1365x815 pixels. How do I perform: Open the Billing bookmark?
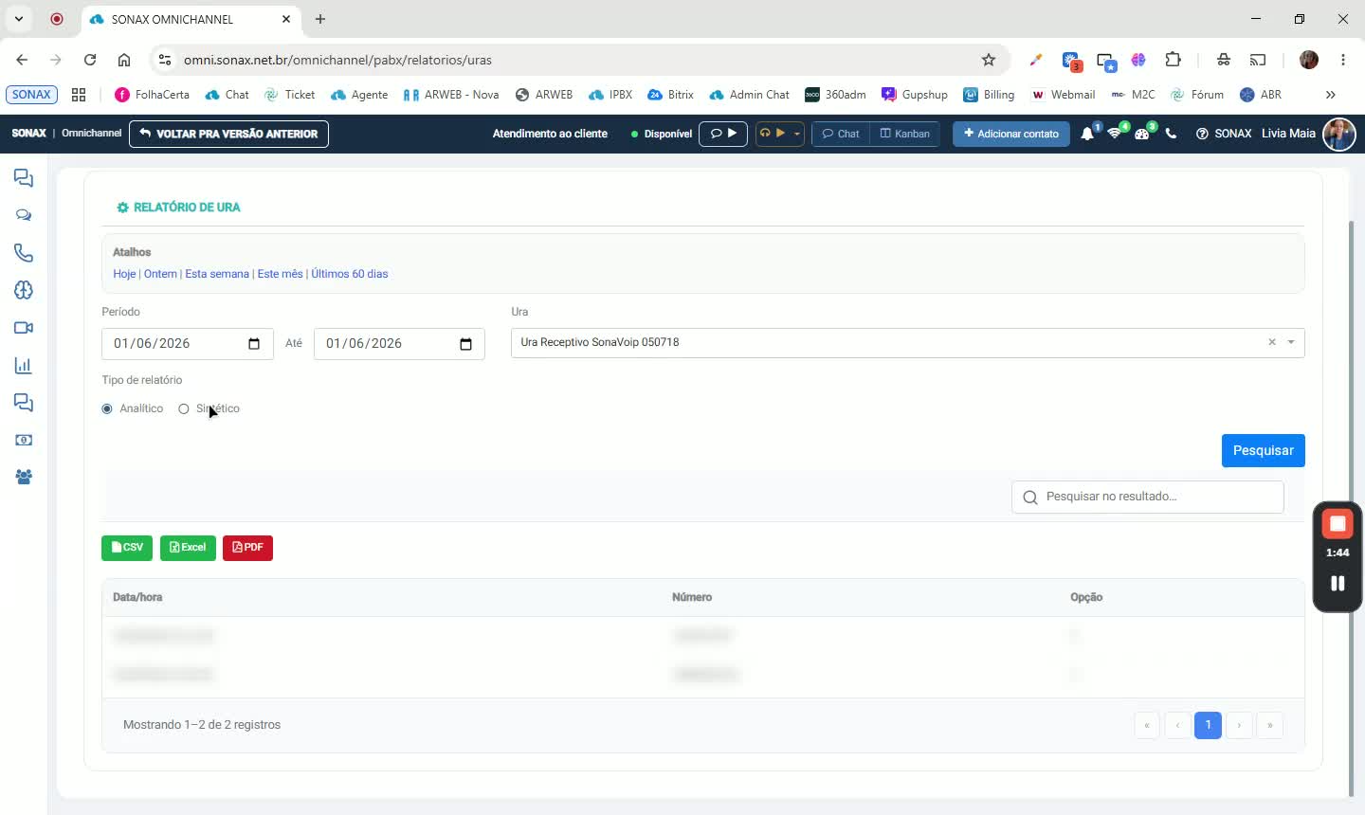click(x=989, y=95)
